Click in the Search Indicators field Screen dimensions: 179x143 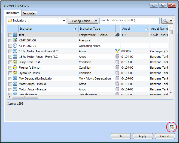pyautogui.click(x=129, y=21)
